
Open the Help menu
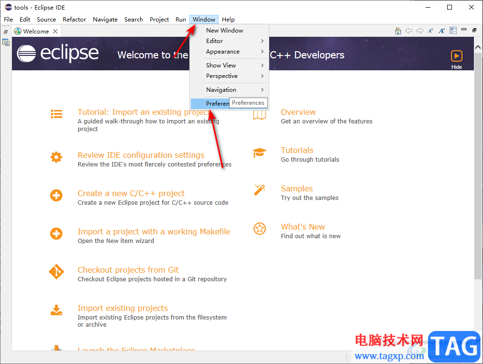coord(228,20)
